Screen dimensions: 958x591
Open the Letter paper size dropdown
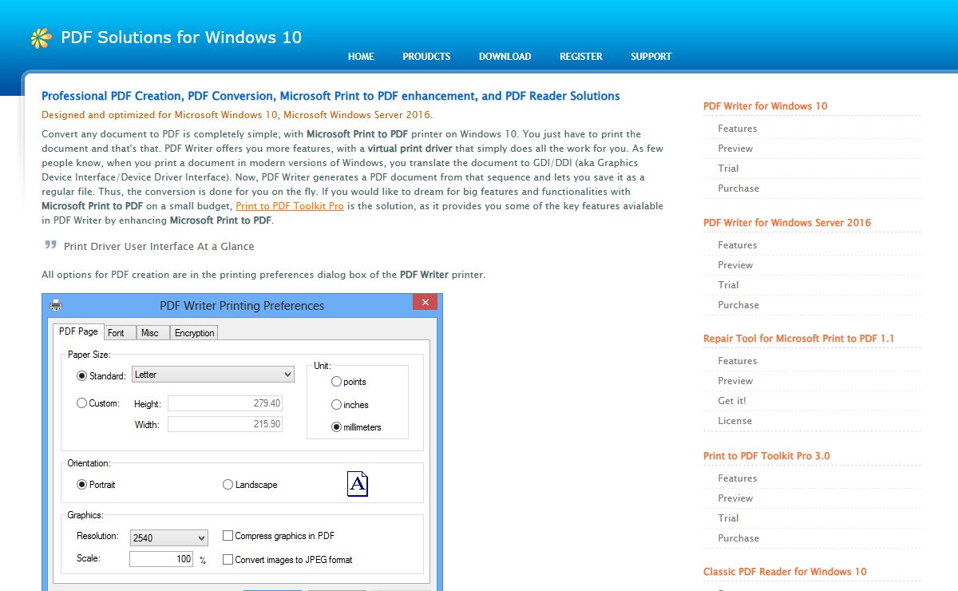point(213,375)
